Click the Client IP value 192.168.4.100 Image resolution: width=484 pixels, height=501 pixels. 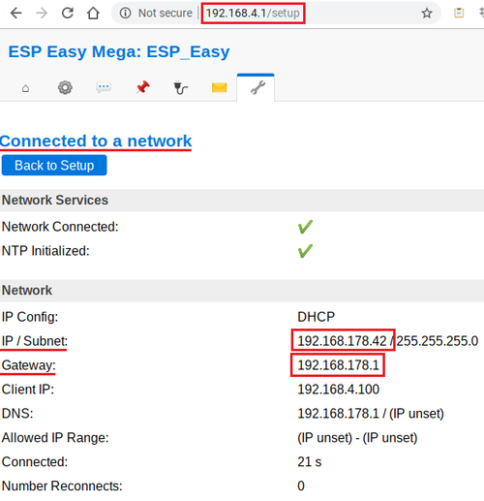click(x=338, y=390)
